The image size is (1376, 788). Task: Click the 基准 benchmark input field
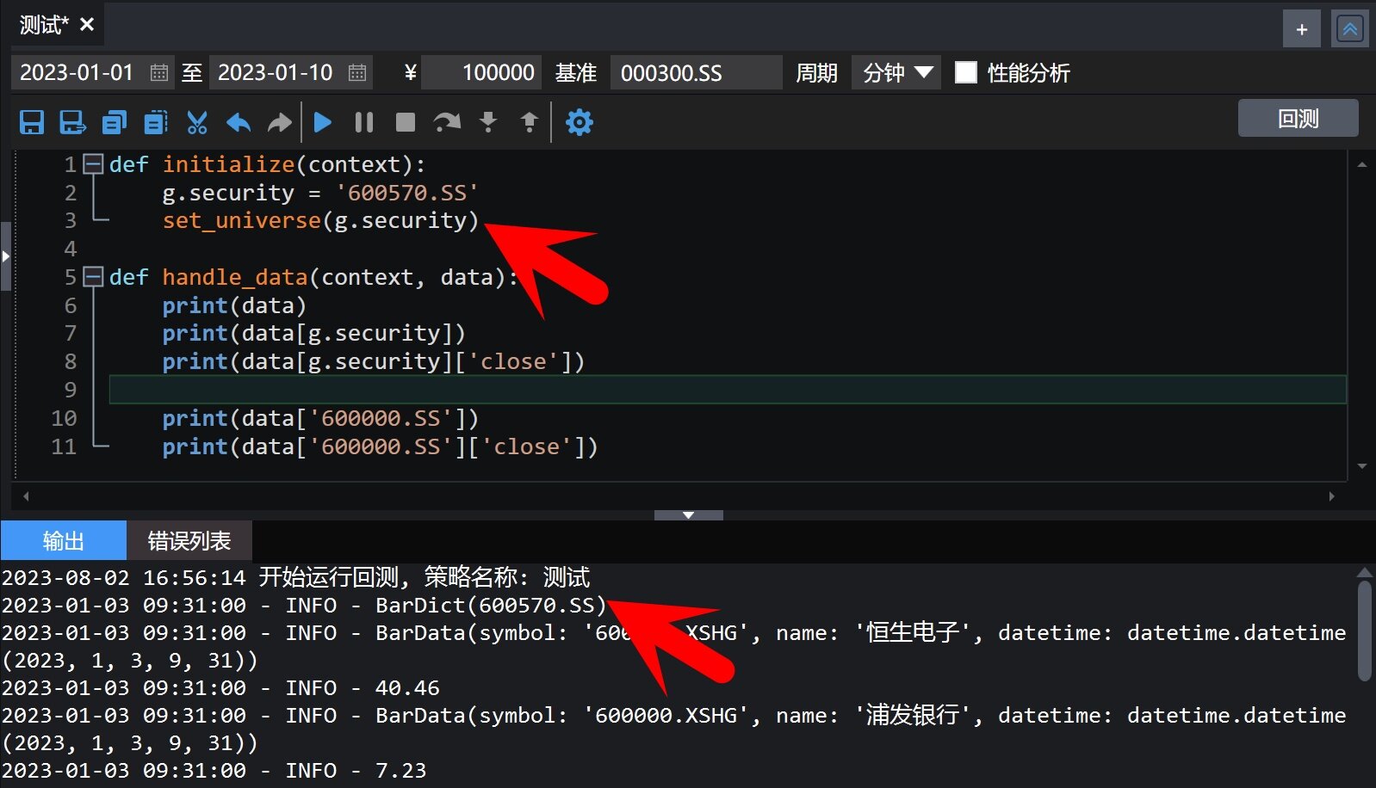point(696,73)
